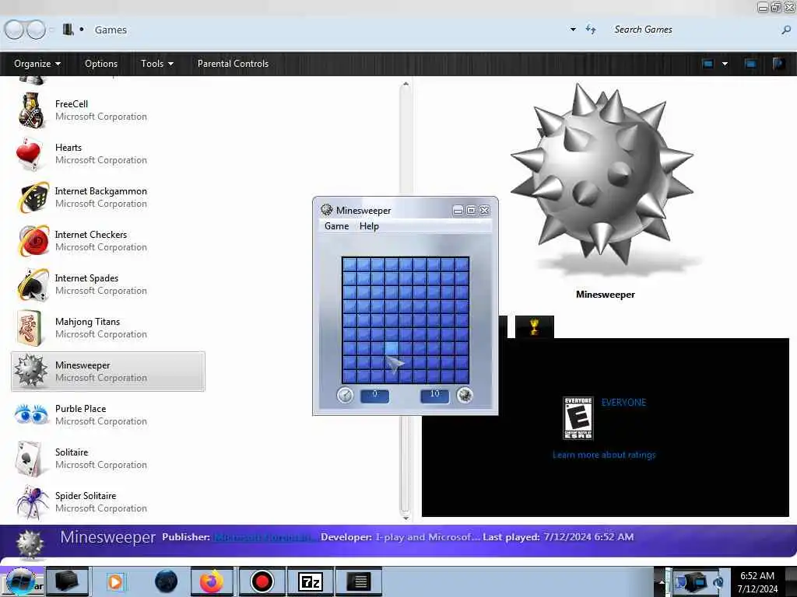This screenshot has height=597, width=797.
Task: Click the Mahjong Titans game name text
Action: (87, 321)
